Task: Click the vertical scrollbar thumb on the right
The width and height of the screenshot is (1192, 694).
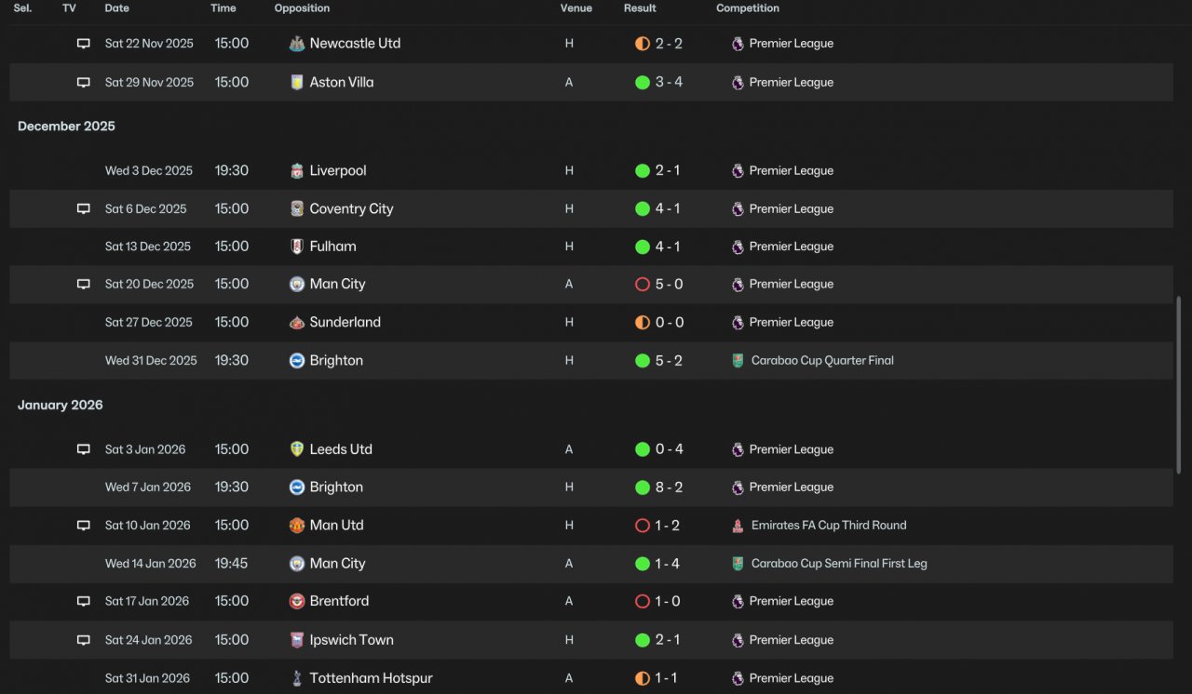Action: click(1179, 383)
